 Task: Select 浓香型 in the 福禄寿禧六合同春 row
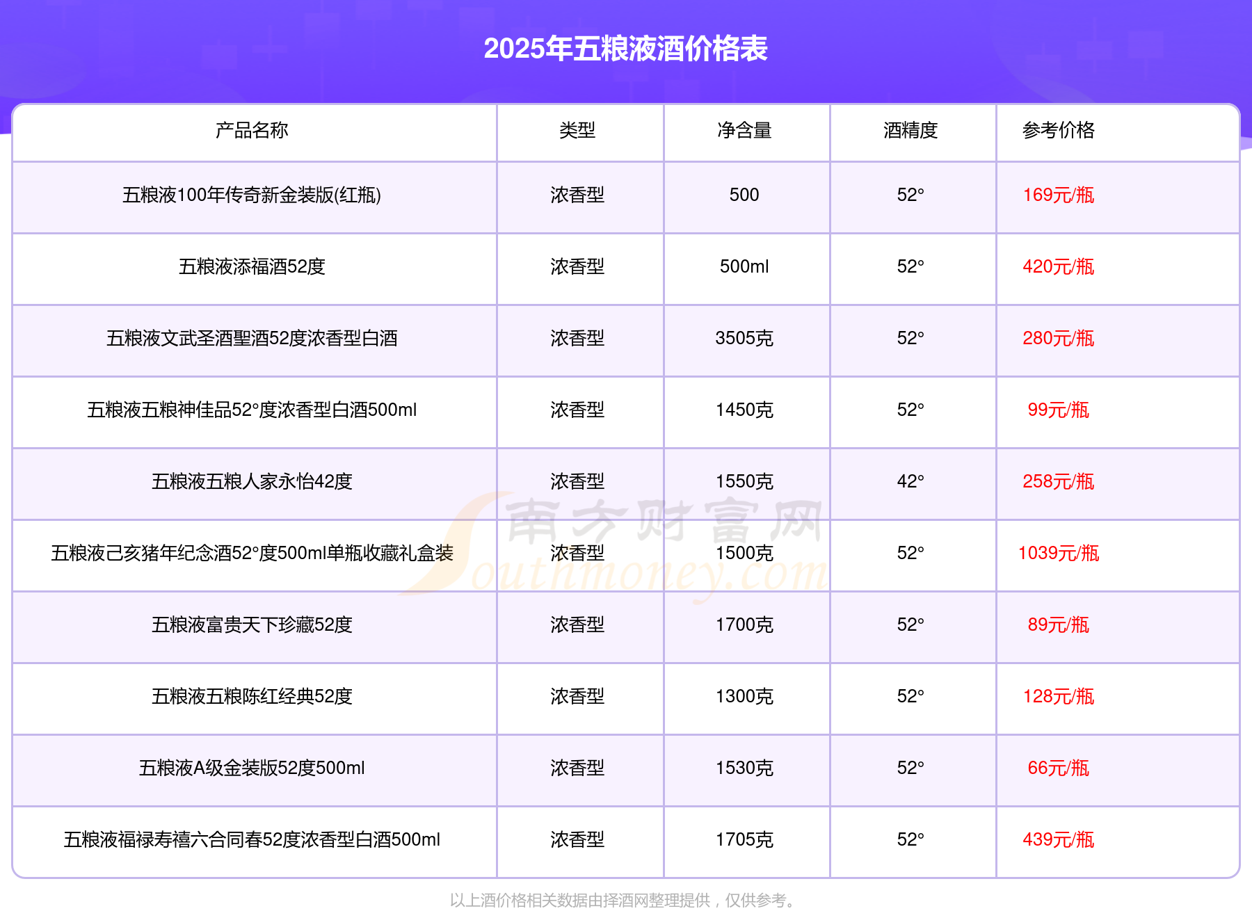click(577, 839)
